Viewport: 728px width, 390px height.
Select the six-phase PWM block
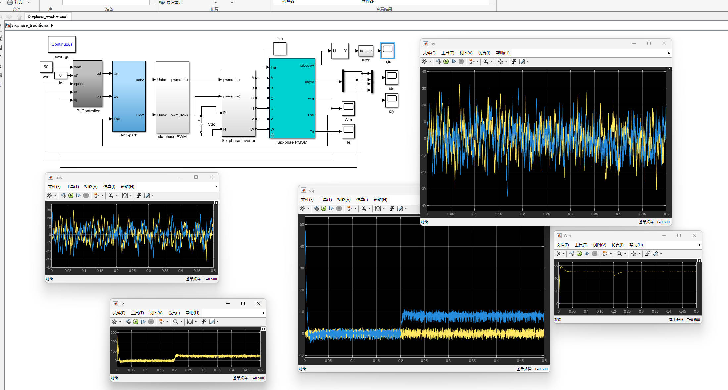[x=172, y=97]
